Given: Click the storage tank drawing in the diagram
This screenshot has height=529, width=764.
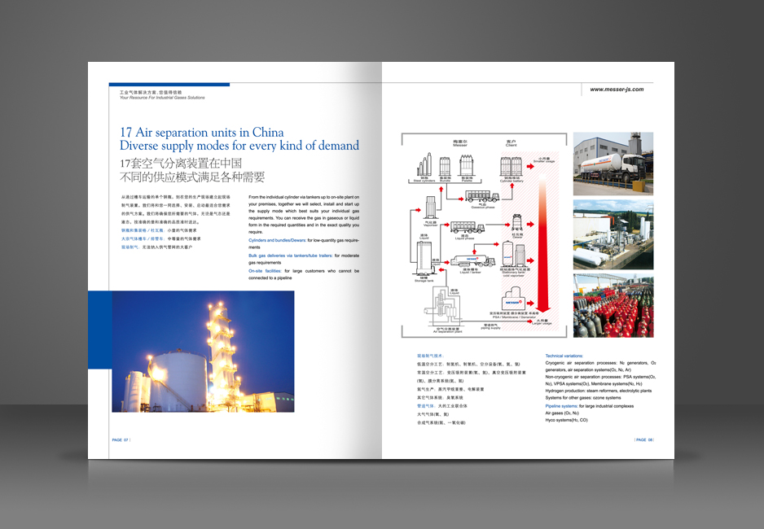Looking at the screenshot, I should tap(424, 258).
